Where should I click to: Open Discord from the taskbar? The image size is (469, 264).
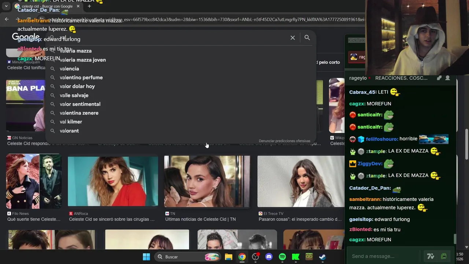(x=269, y=257)
